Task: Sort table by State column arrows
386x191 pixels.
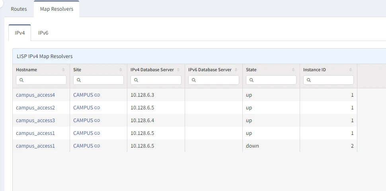Action: [x=294, y=70]
